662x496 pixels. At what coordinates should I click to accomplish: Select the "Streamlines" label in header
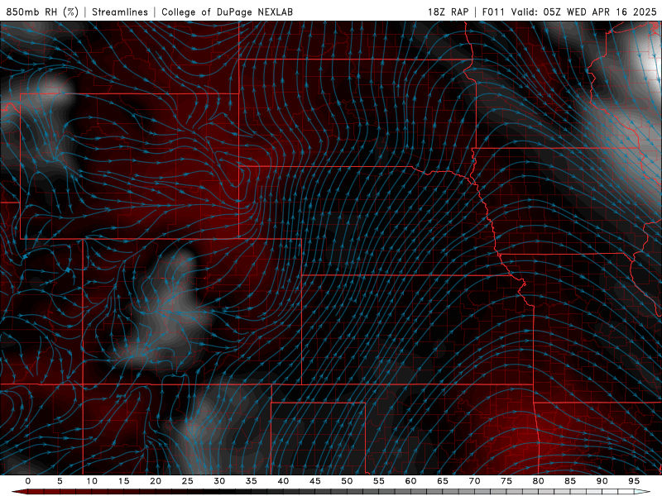[120, 12]
